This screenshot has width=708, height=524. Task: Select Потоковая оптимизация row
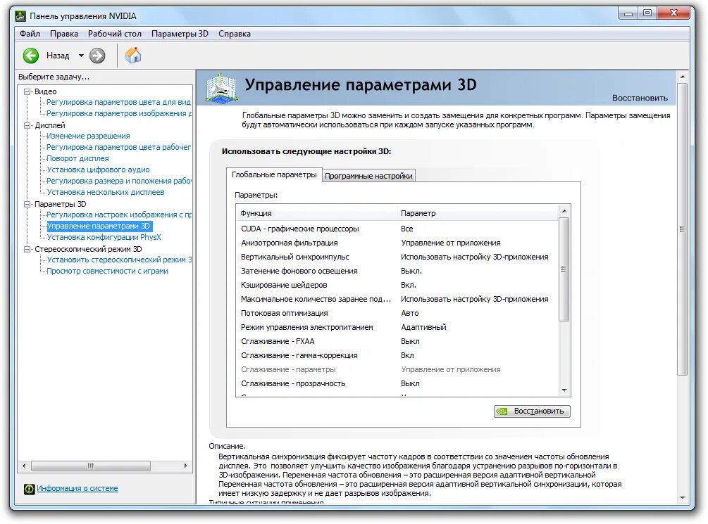pyautogui.click(x=397, y=314)
